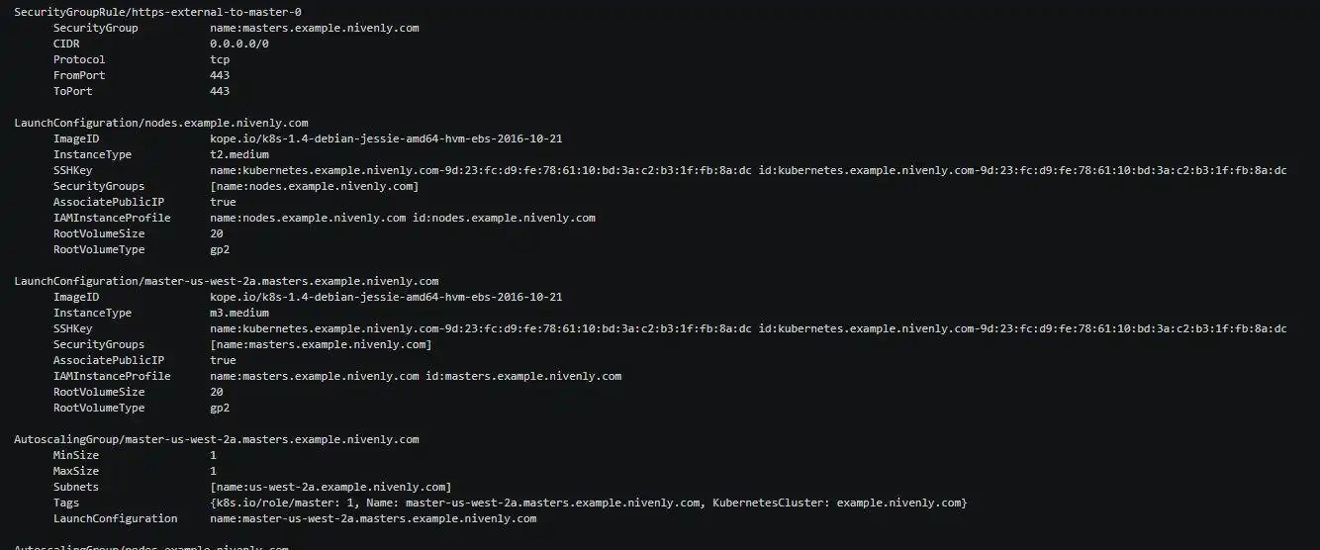Click the LaunchConfiguration/master-us-west-2a heading line
Viewport: 1320px width, 550px height.
tap(226, 281)
